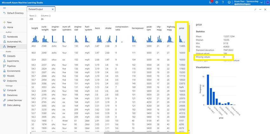The width and height of the screenshot is (270, 134).
Task: Open the help question mark icon
Action: click(x=223, y=3)
